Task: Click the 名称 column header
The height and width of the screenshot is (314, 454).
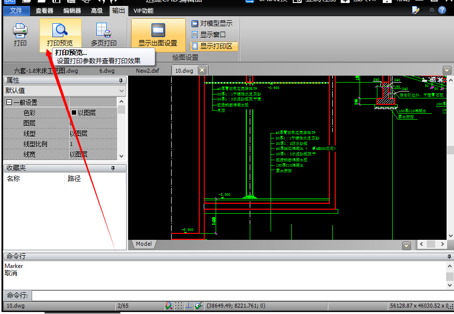Action: pos(34,179)
